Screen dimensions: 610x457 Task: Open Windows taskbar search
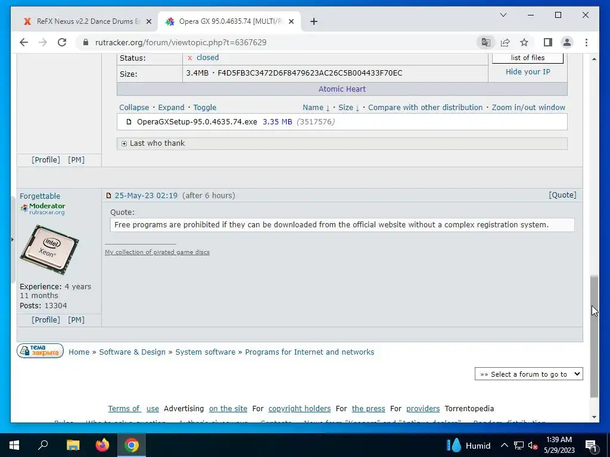[43, 445]
